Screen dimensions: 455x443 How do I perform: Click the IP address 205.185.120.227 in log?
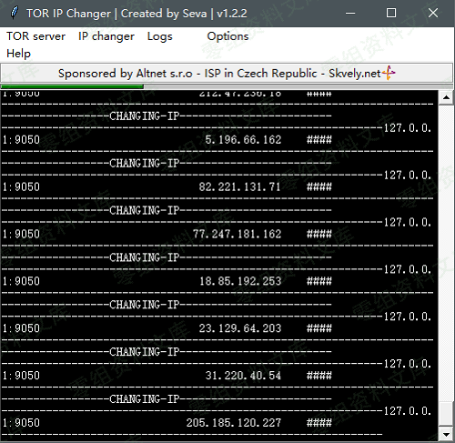point(234,423)
